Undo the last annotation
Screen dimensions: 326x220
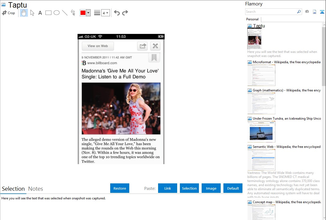point(117,13)
